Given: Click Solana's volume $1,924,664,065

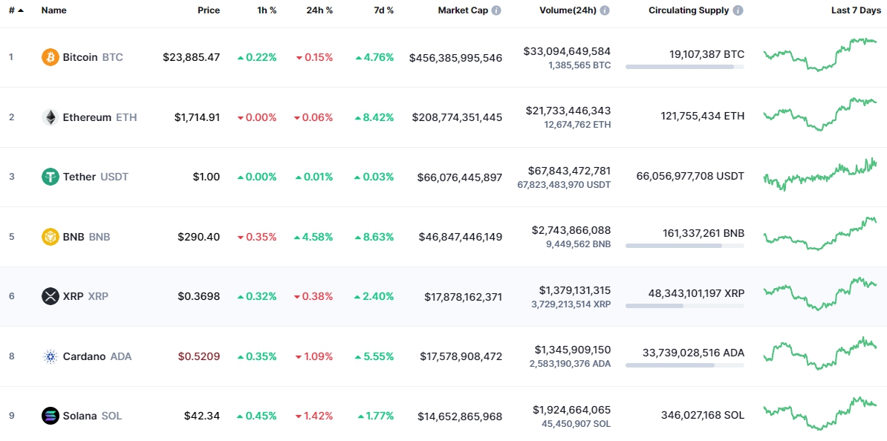Looking at the screenshot, I should pyautogui.click(x=572, y=410).
